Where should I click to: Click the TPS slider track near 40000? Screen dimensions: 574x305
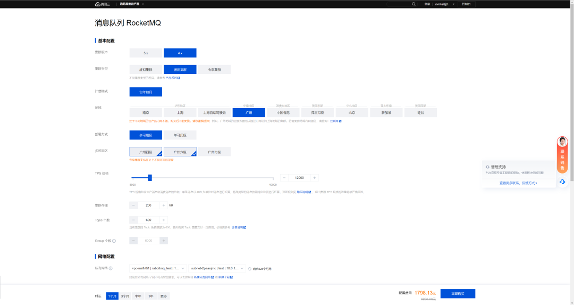pos(273,178)
